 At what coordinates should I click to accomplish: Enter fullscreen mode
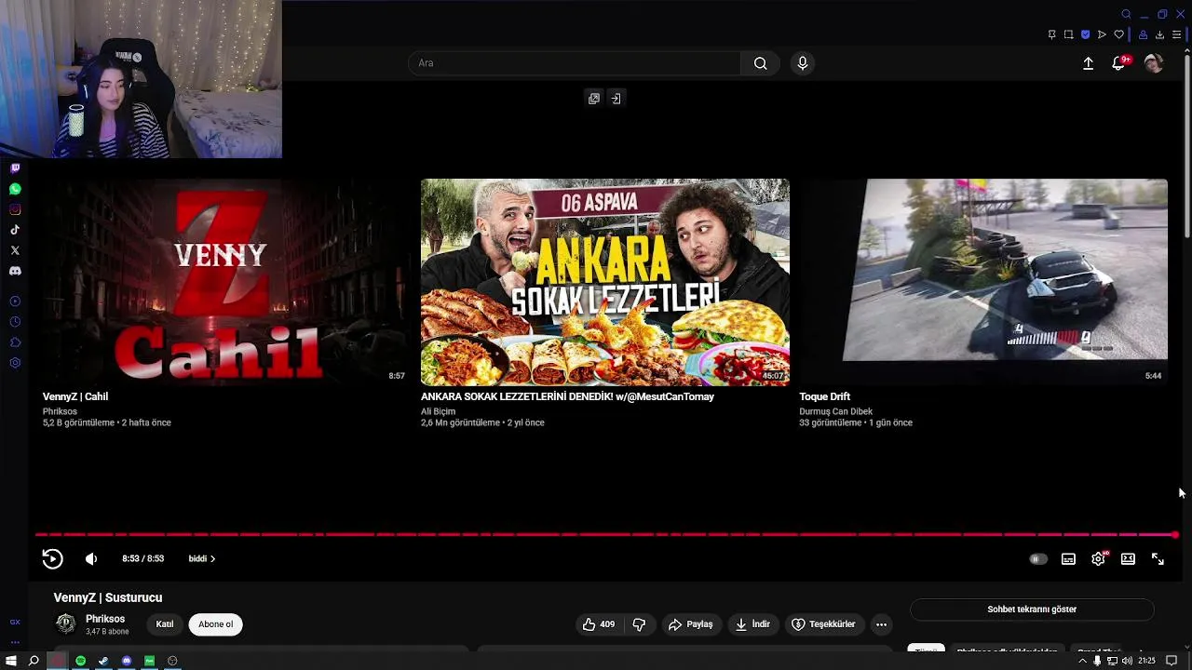point(1158,559)
